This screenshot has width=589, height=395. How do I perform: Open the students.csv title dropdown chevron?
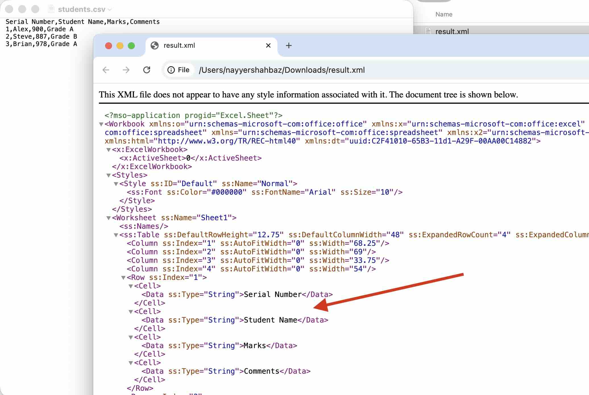(109, 9)
